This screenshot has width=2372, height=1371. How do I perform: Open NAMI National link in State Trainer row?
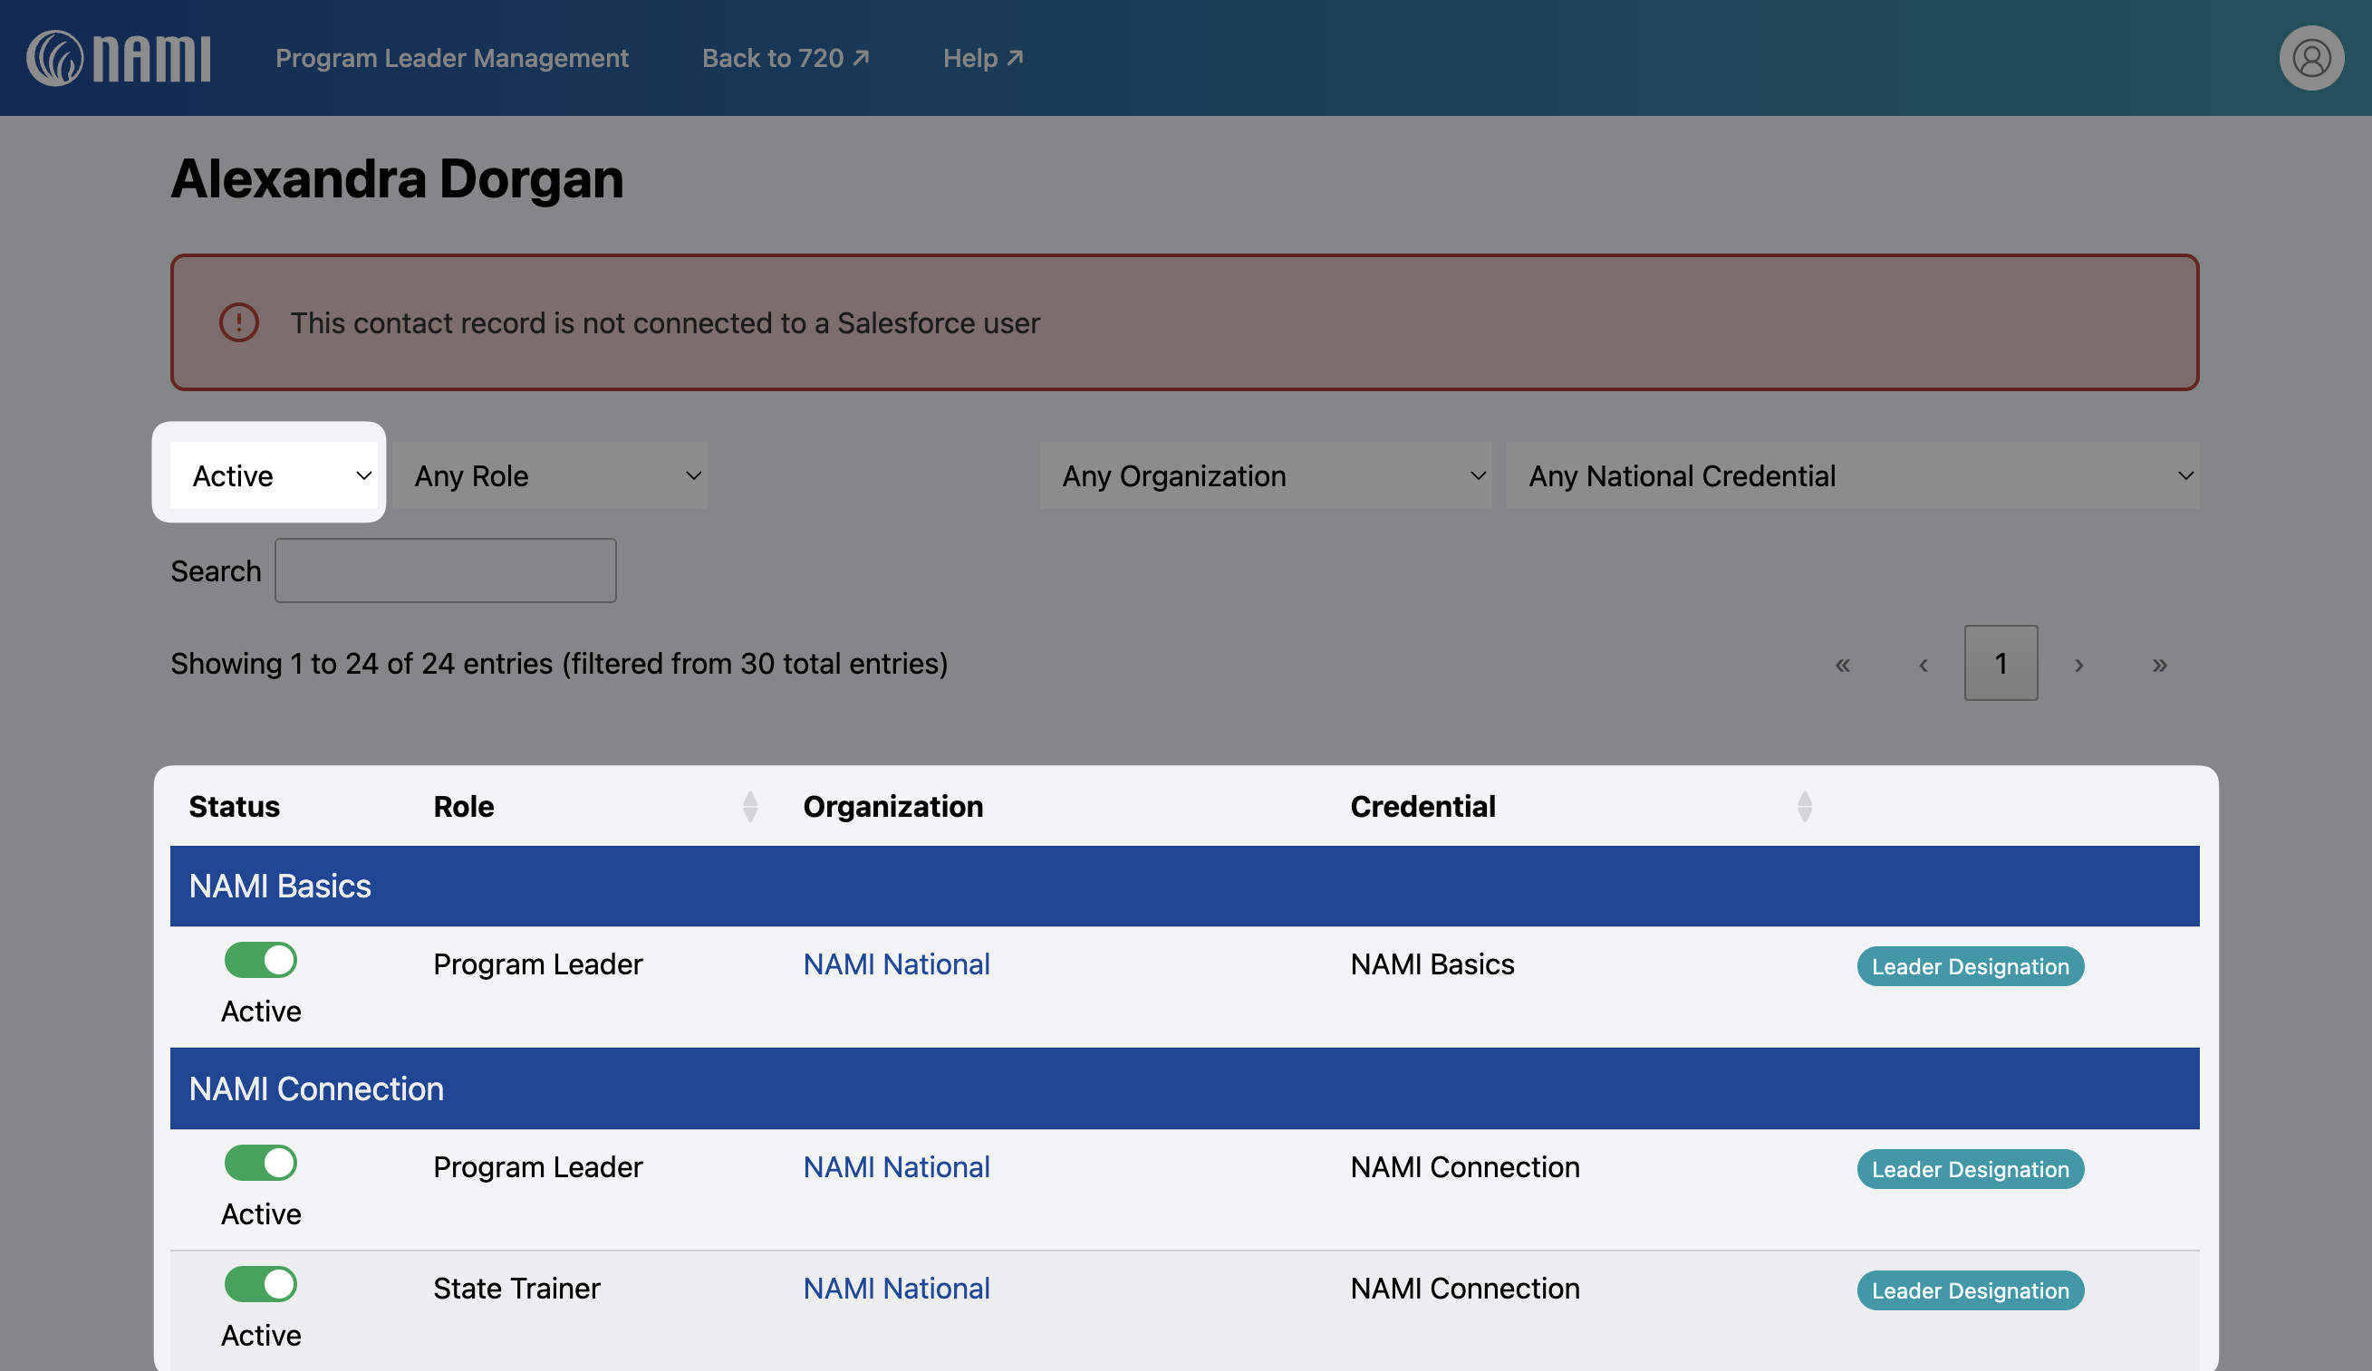point(896,1289)
